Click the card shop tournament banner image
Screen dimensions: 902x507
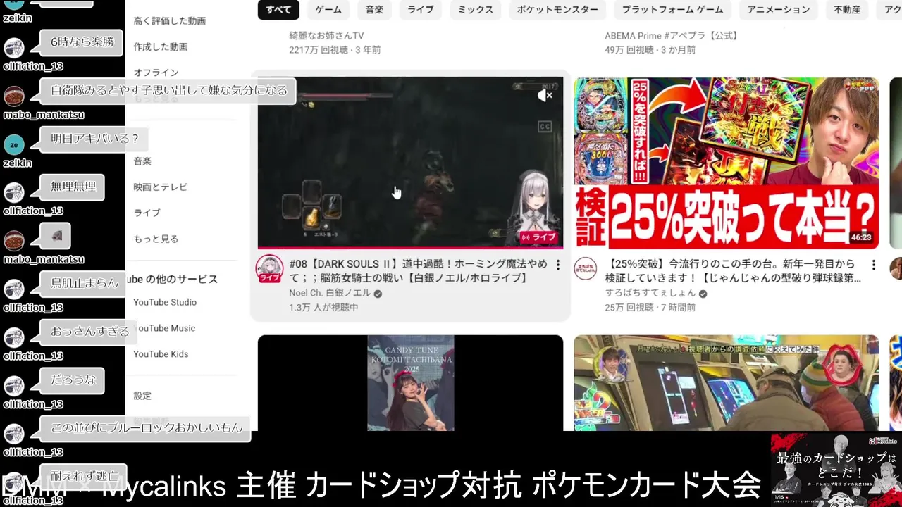(x=836, y=469)
